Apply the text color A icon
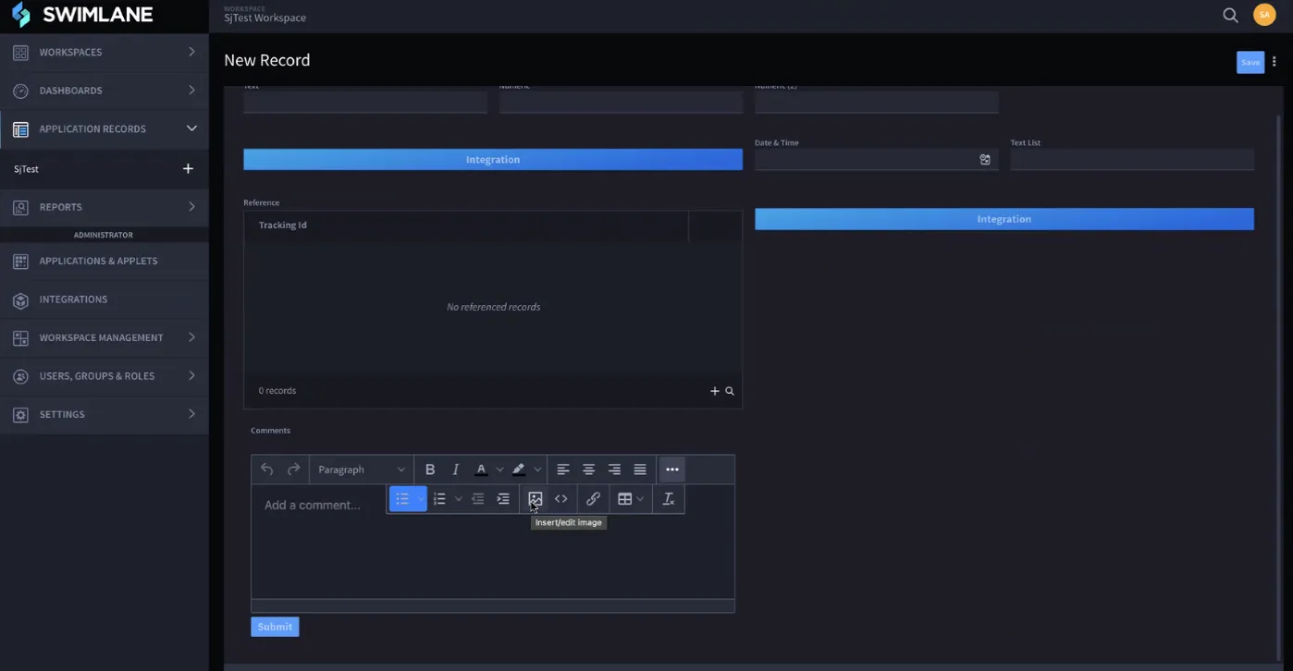Image resolution: width=1293 pixels, height=671 pixels. point(481,470)
